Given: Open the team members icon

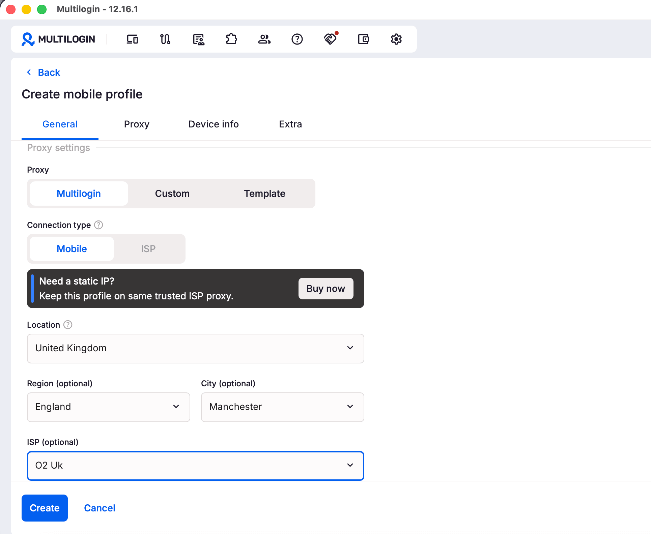Looking at the screenshot, I should tap(264, 39).
